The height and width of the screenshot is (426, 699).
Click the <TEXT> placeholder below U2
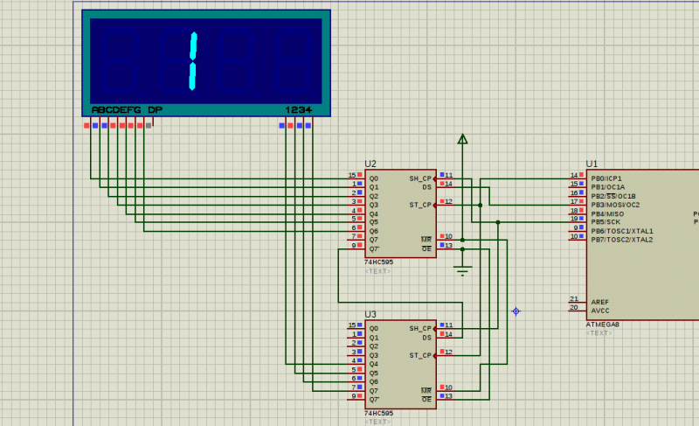[x=377, y=271]
